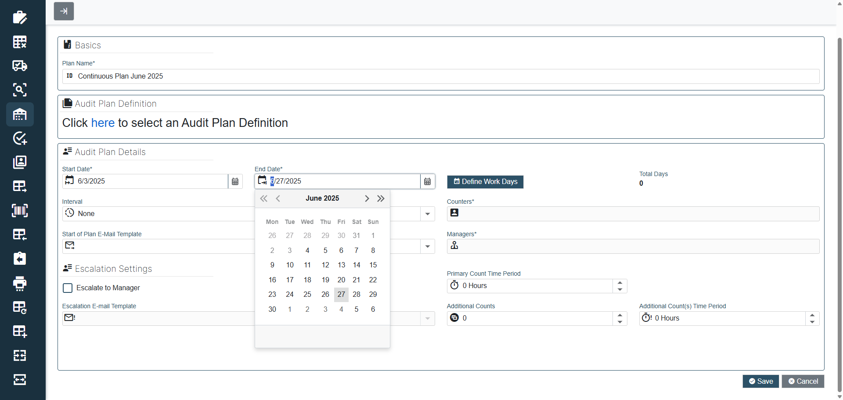
Task: Select the search-scan icon in the sidebar
Action: [x=20, y=90]
